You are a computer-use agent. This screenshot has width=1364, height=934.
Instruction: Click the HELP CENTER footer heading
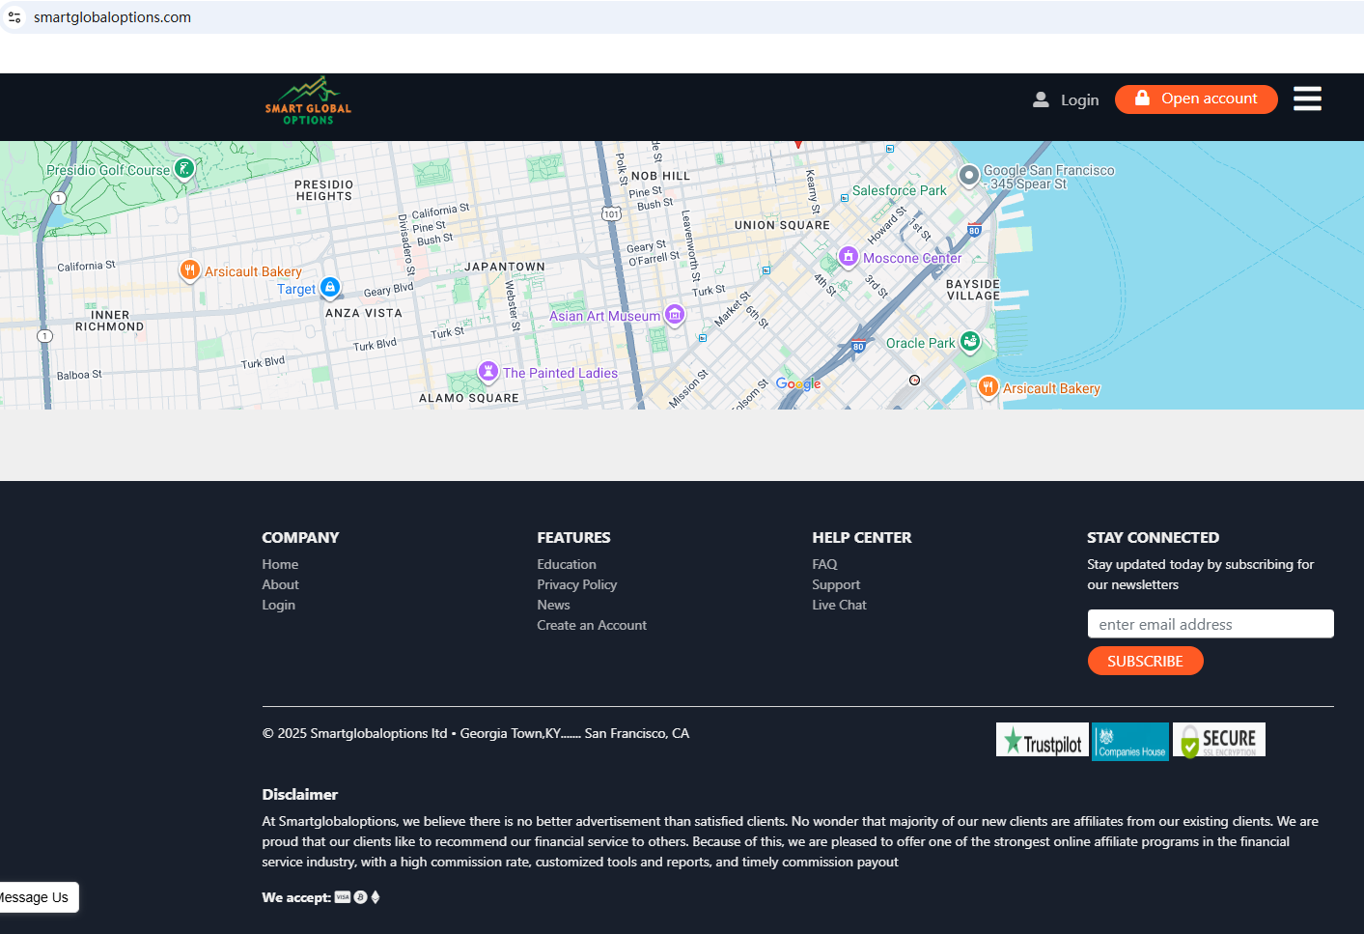tap(862, 537)
